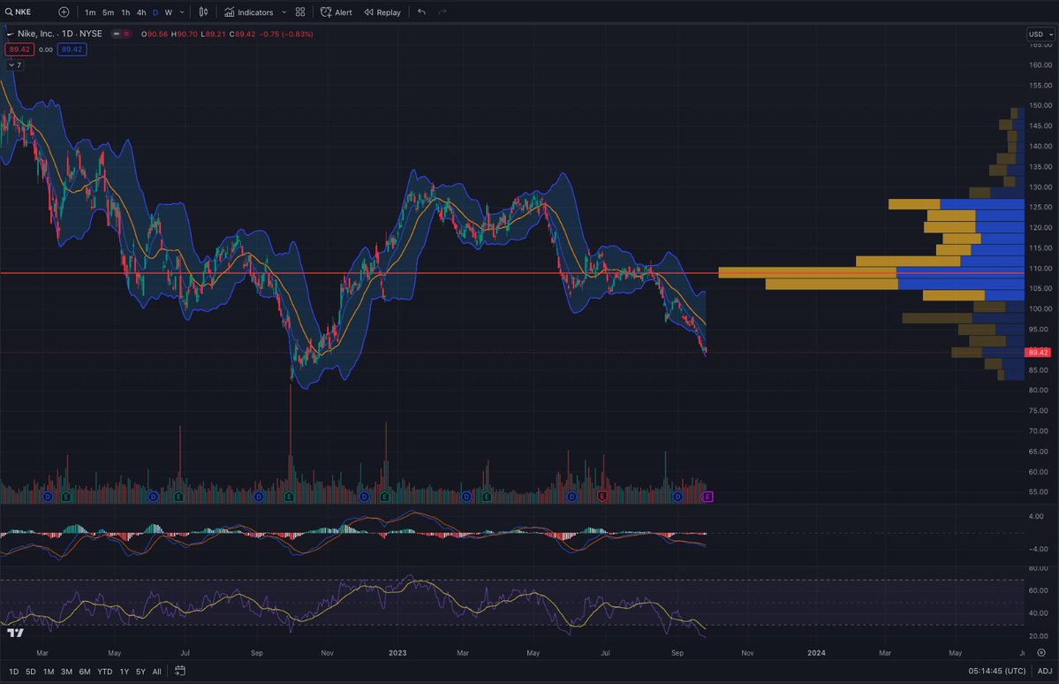1059x684 pixels.
Task: Click the undo arrow
Action: (x=421, y=12)
